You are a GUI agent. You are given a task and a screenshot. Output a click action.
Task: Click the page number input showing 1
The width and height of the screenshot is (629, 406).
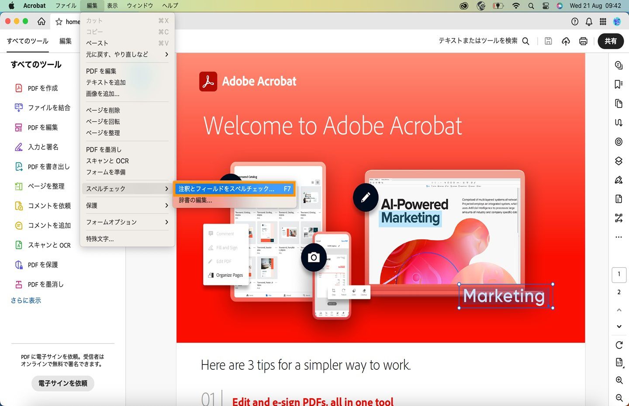[x=619, y=275]
